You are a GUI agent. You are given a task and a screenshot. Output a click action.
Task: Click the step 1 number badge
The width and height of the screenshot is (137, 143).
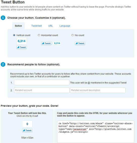click(x=3, y=18)
